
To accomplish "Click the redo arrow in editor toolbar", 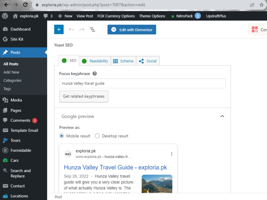I will (x=82, y=30).
